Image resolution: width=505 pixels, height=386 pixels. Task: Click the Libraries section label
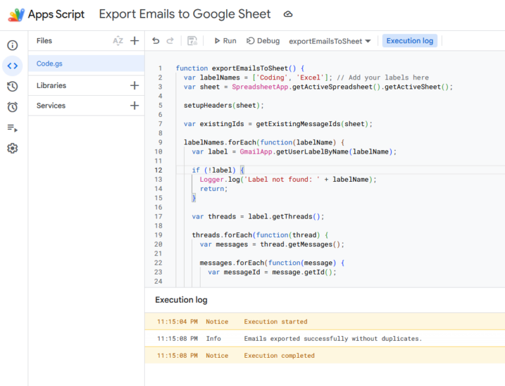[51, 85]
